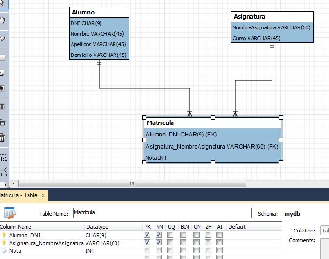Select the hand pan tool

tap(2, 20)
